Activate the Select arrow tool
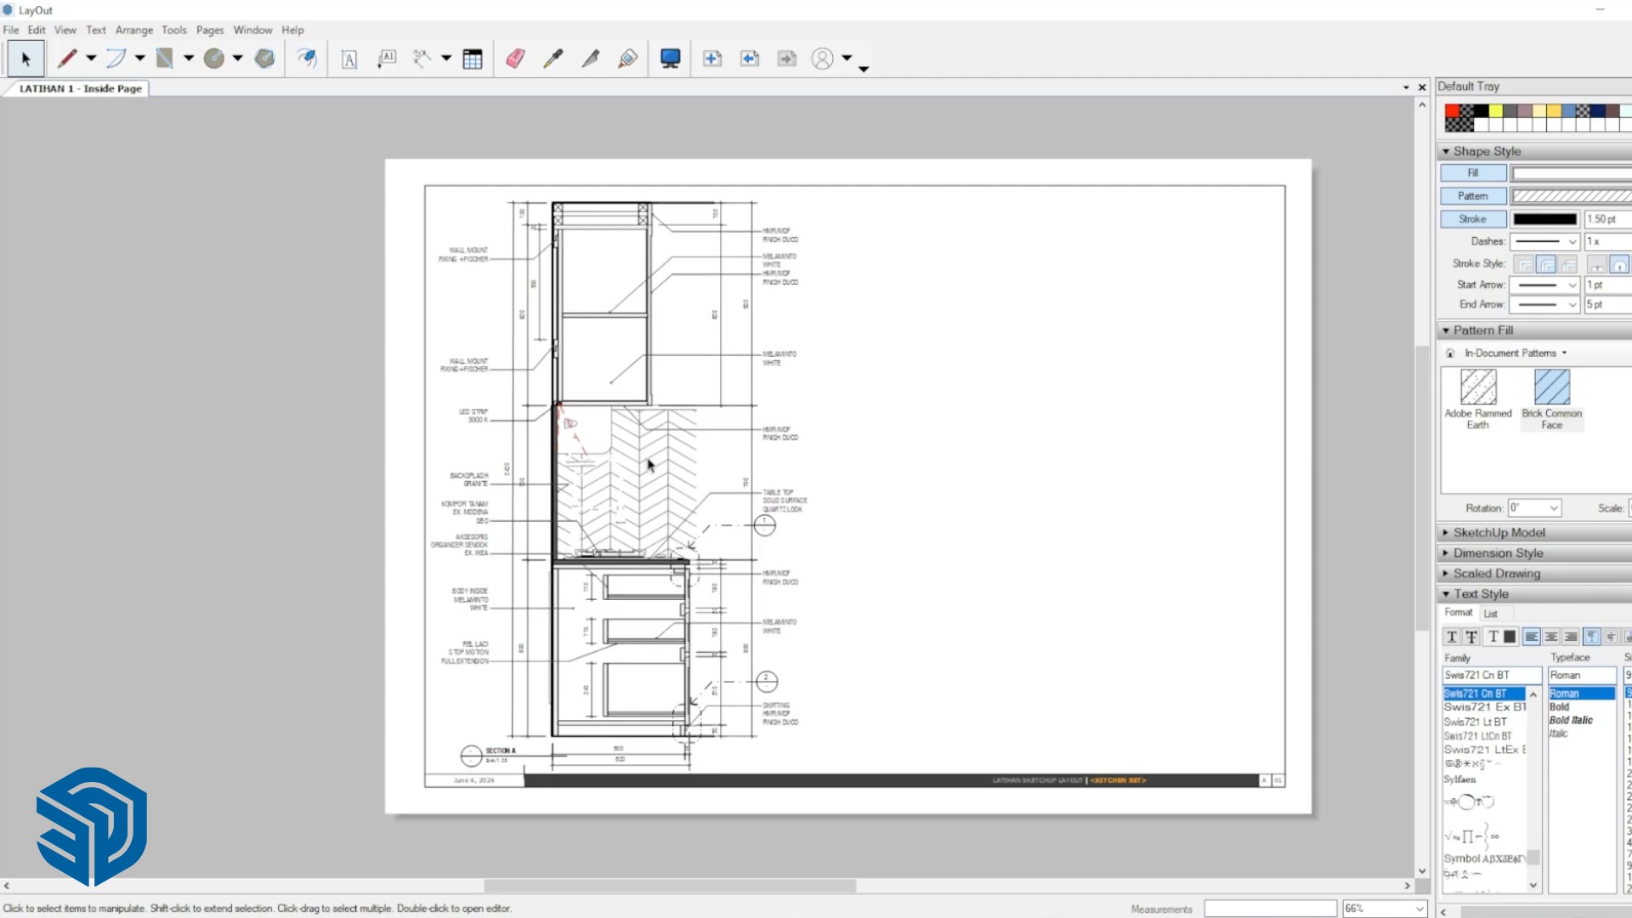The width and height of the screenshot is (1632, 918). point(25,58)
